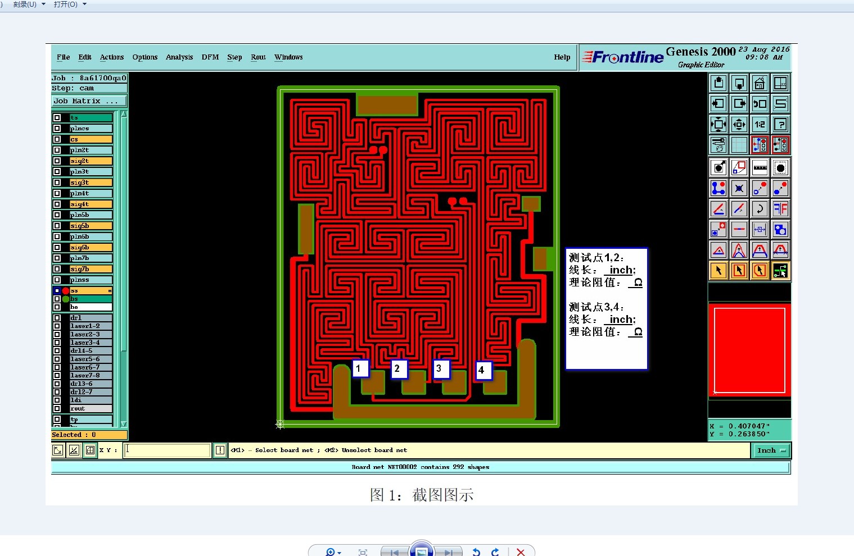Click the previous view undo icon
The height and width of the screenshot is (556, 854).
point(760,104)
